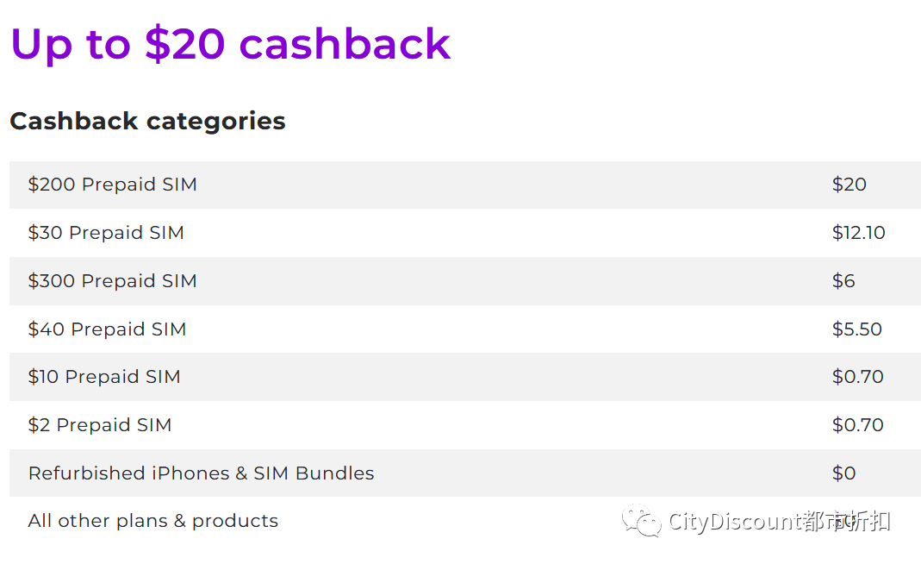Select the $30 Prepaid SIM row label
Viewport: 921px width, 564px height.
coord(106,233)
